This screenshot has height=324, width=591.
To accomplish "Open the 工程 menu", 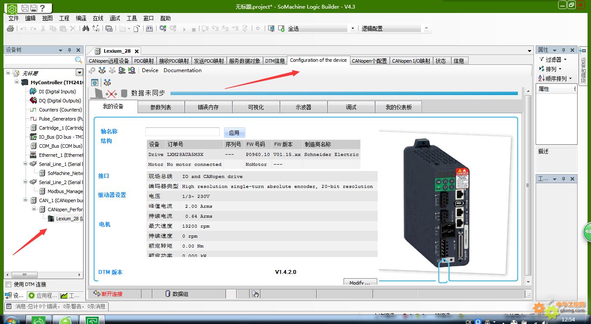I will pos(64,18).
